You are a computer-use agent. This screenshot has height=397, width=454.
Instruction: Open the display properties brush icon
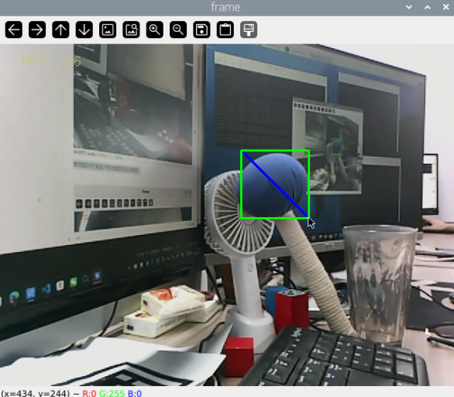click(x=249, y=29)
